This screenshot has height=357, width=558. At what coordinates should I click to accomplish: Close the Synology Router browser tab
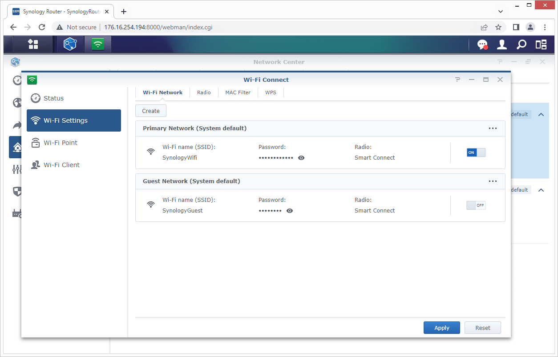coord(107,12)
